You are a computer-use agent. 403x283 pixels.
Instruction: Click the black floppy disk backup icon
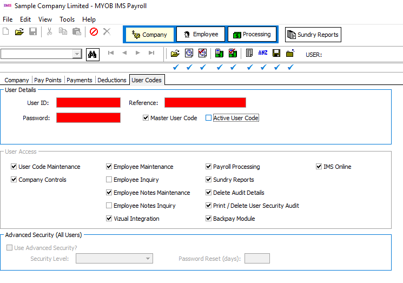276,53
